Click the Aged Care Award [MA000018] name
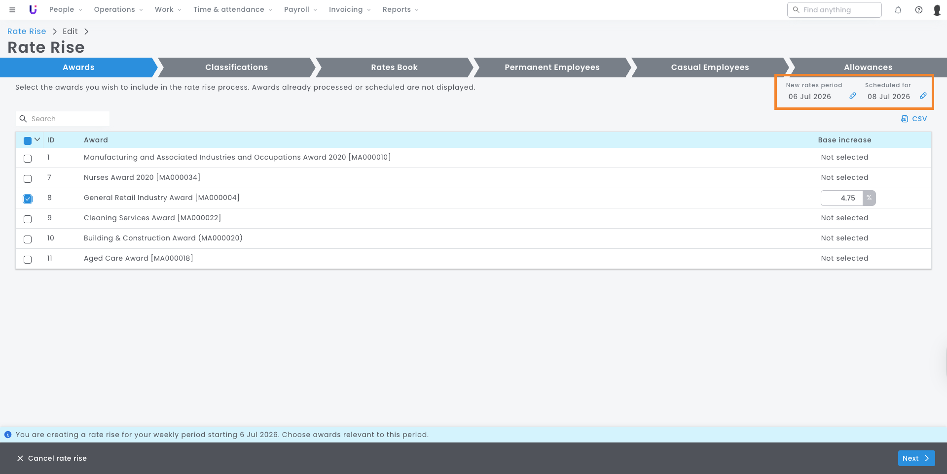This screenshot has height=474, width=947. tap(139, 258)
